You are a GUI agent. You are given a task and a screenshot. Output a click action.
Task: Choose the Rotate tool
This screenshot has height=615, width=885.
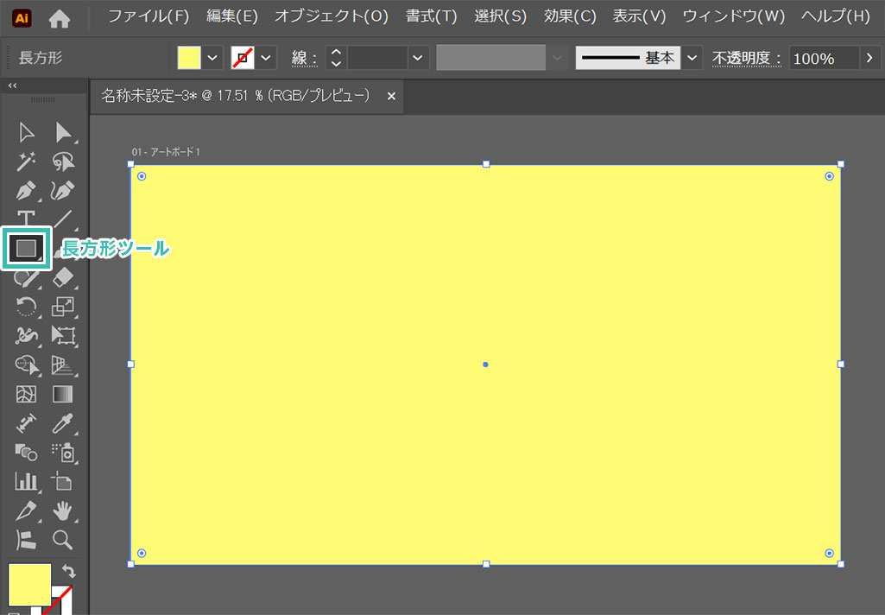coord(26,307)
